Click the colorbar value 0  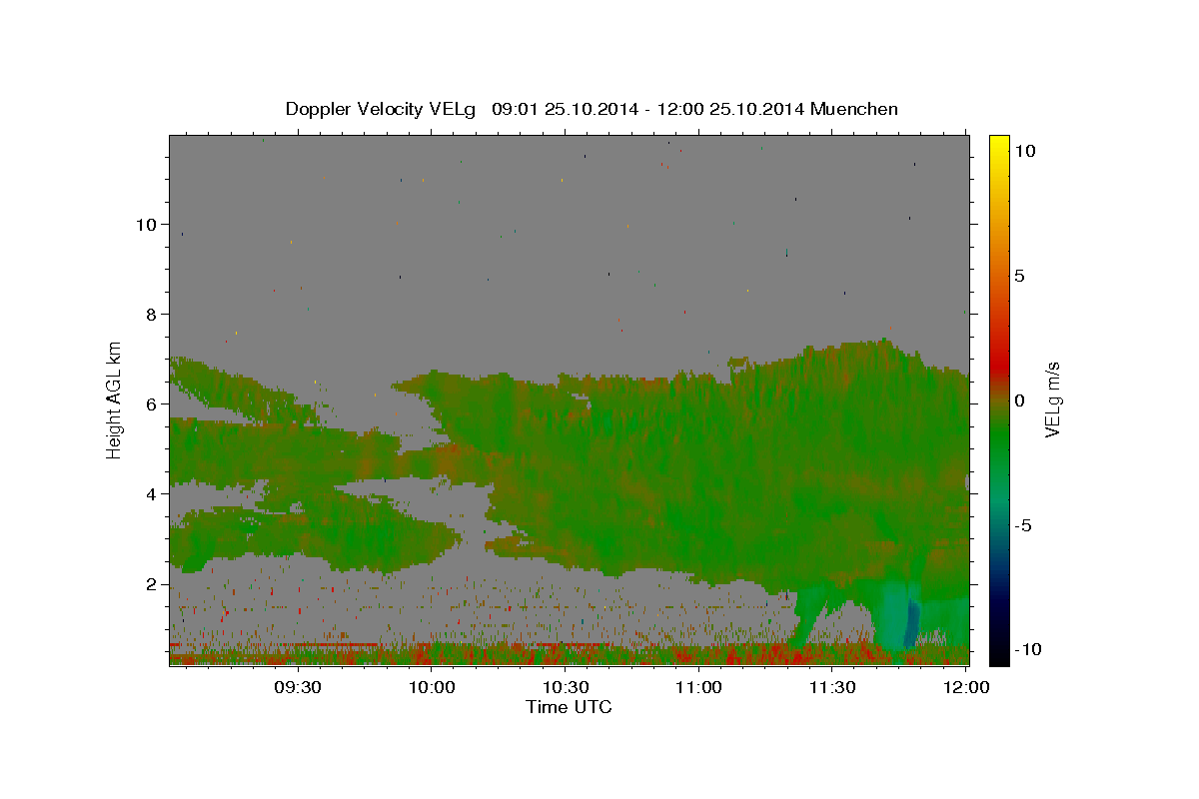click(1019, 399)
